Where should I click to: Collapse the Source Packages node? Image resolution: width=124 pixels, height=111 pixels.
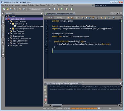8,21
